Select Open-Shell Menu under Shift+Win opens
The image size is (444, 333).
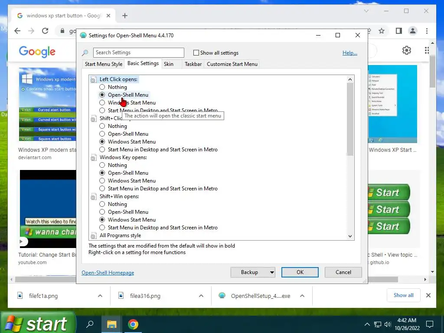click(x=102, y=212)
